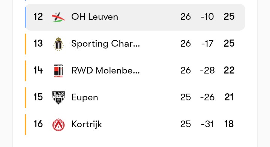Open the Sporting Char... team link
Screen dimensions: 270x147
[x=105, y=44]
